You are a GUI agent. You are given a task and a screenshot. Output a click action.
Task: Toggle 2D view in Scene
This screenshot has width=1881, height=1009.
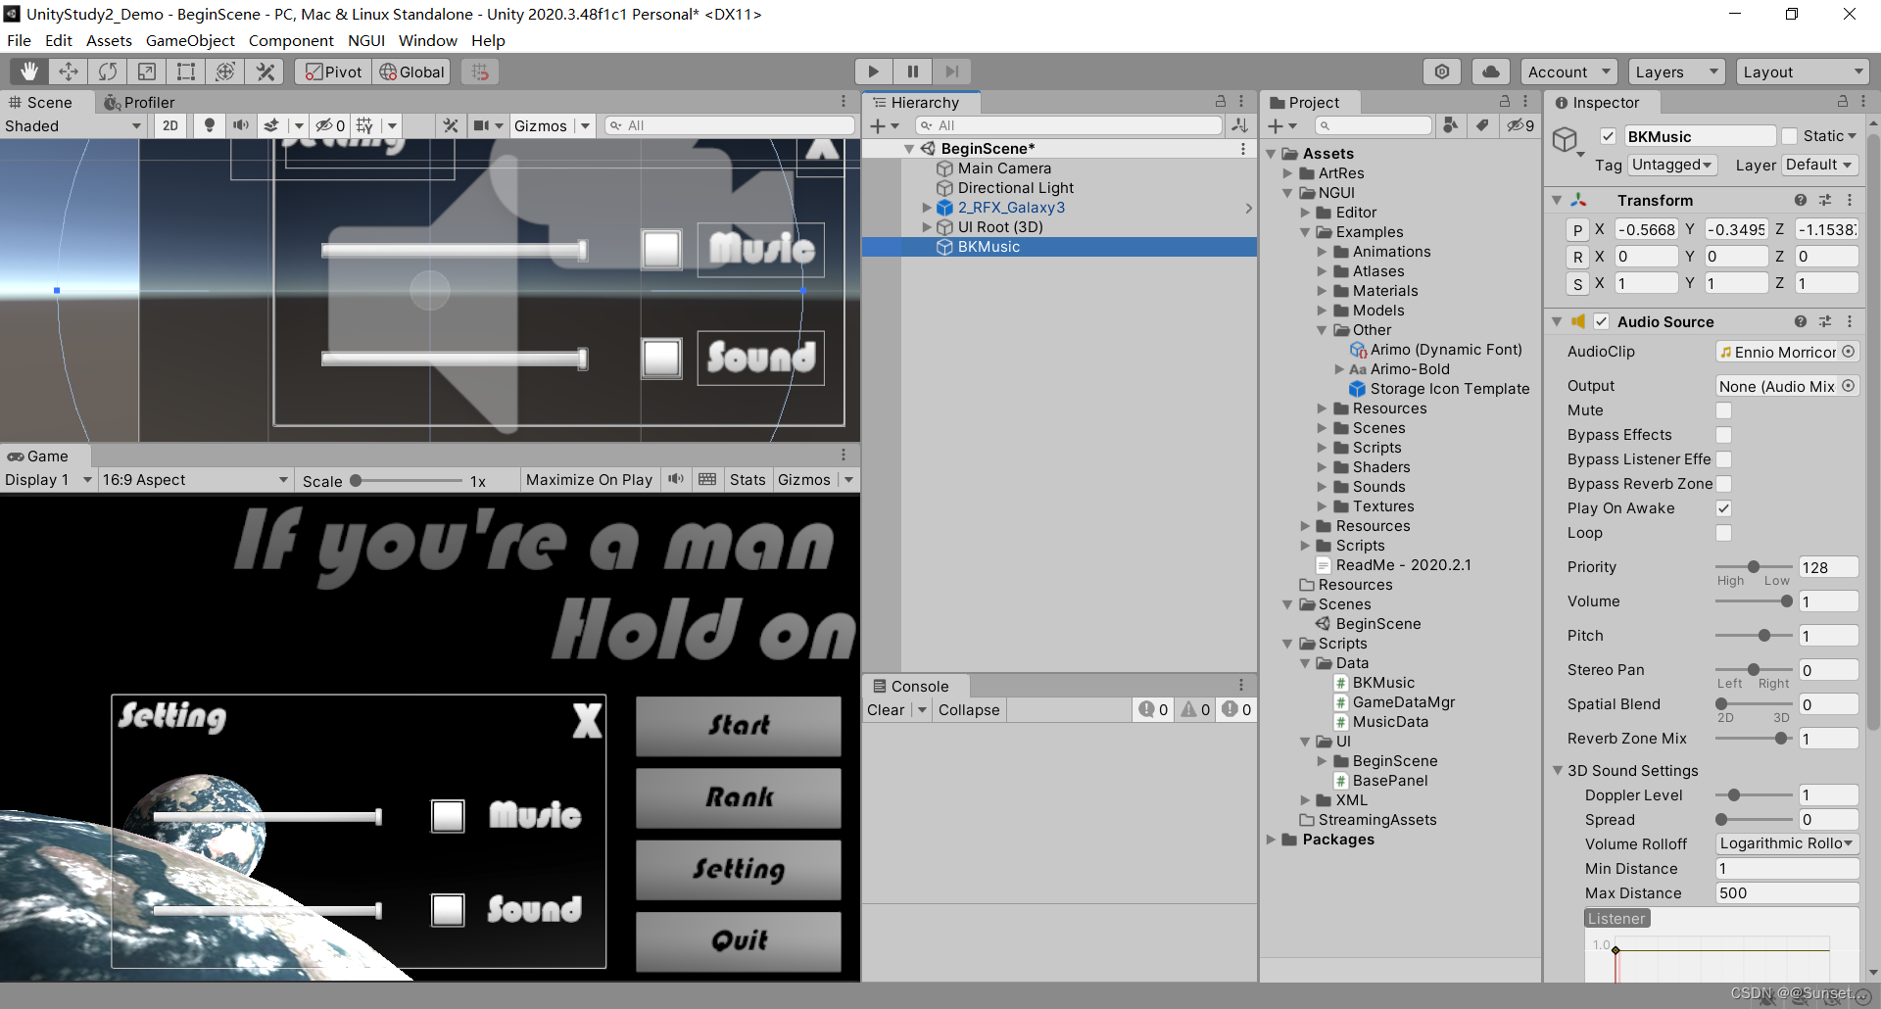coord(170,125)
